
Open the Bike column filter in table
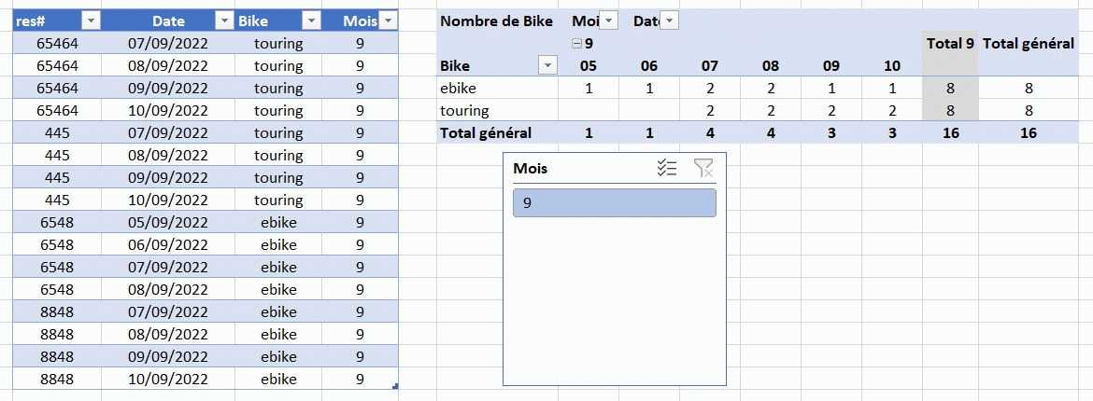[310, 21]
